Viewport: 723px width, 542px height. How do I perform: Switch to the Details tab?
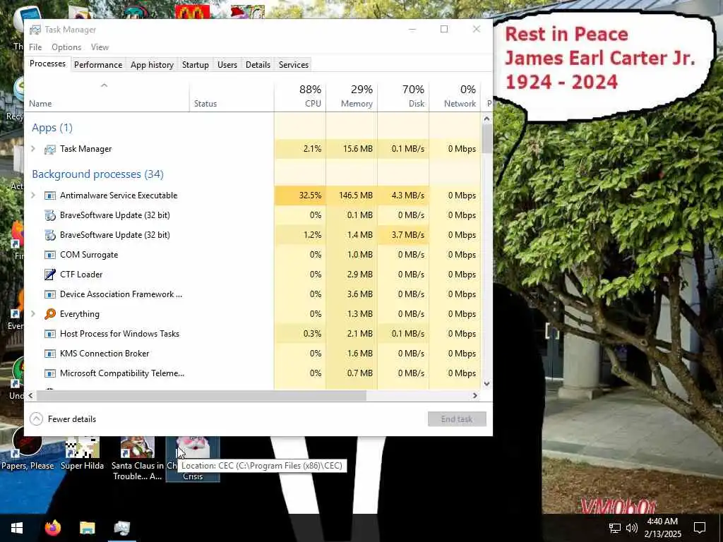tap(258, 65)
